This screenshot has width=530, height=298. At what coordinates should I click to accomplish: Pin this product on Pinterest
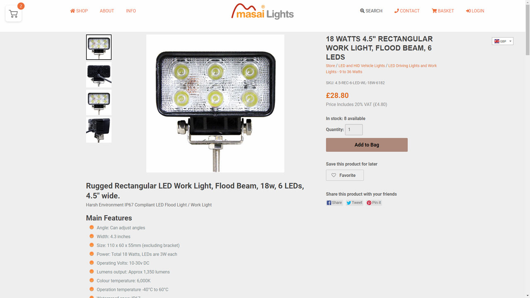374,203
